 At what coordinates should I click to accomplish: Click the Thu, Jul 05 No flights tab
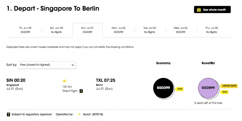211,30
